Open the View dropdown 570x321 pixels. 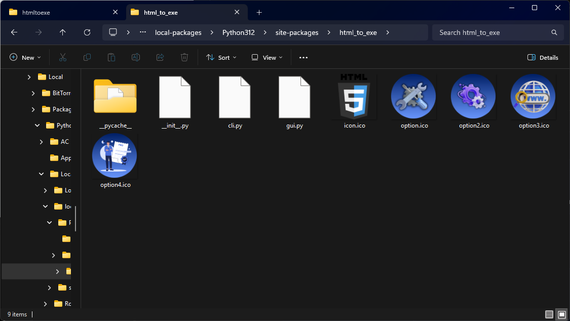(x=266, y=57)
